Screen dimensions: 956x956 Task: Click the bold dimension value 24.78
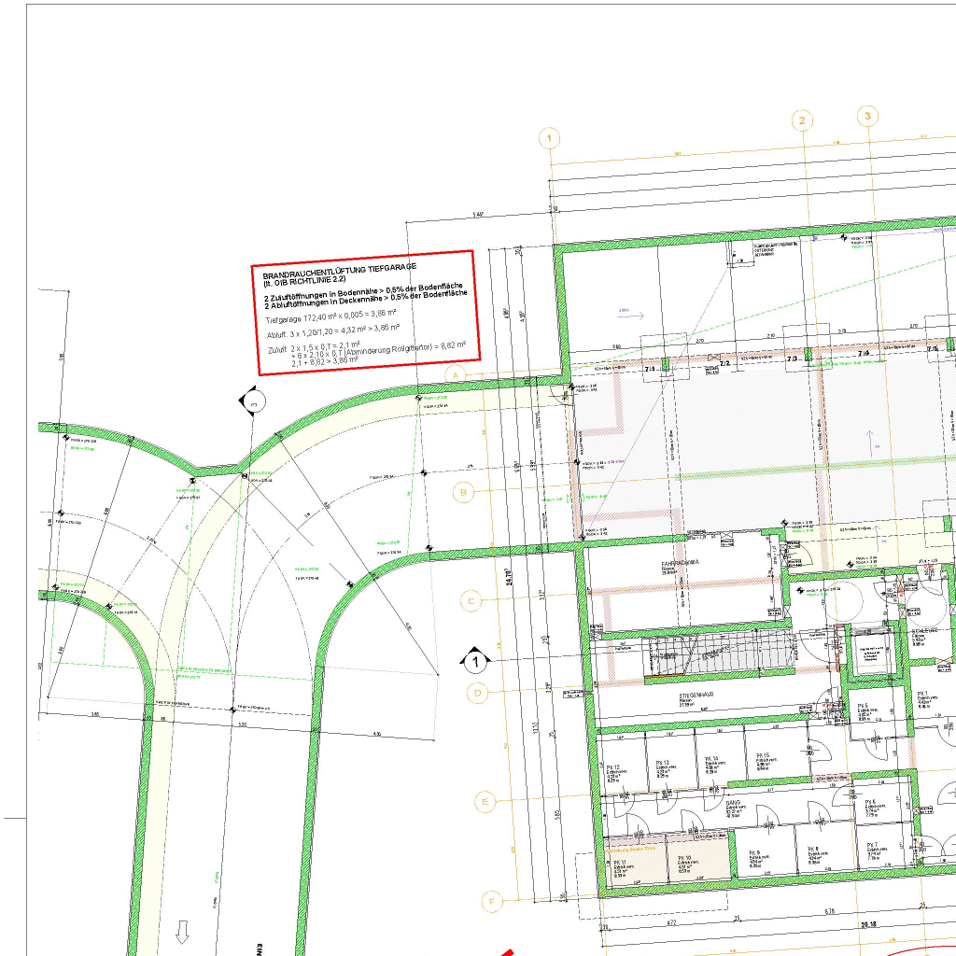(510, 576)
